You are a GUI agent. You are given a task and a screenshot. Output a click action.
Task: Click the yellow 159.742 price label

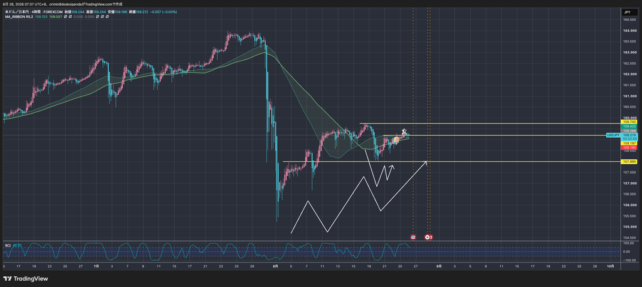click(x=628, y=122)
